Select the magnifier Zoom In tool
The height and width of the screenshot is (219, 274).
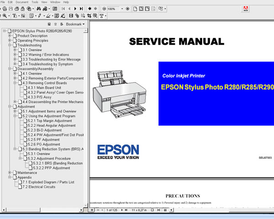tap(5, 16)
